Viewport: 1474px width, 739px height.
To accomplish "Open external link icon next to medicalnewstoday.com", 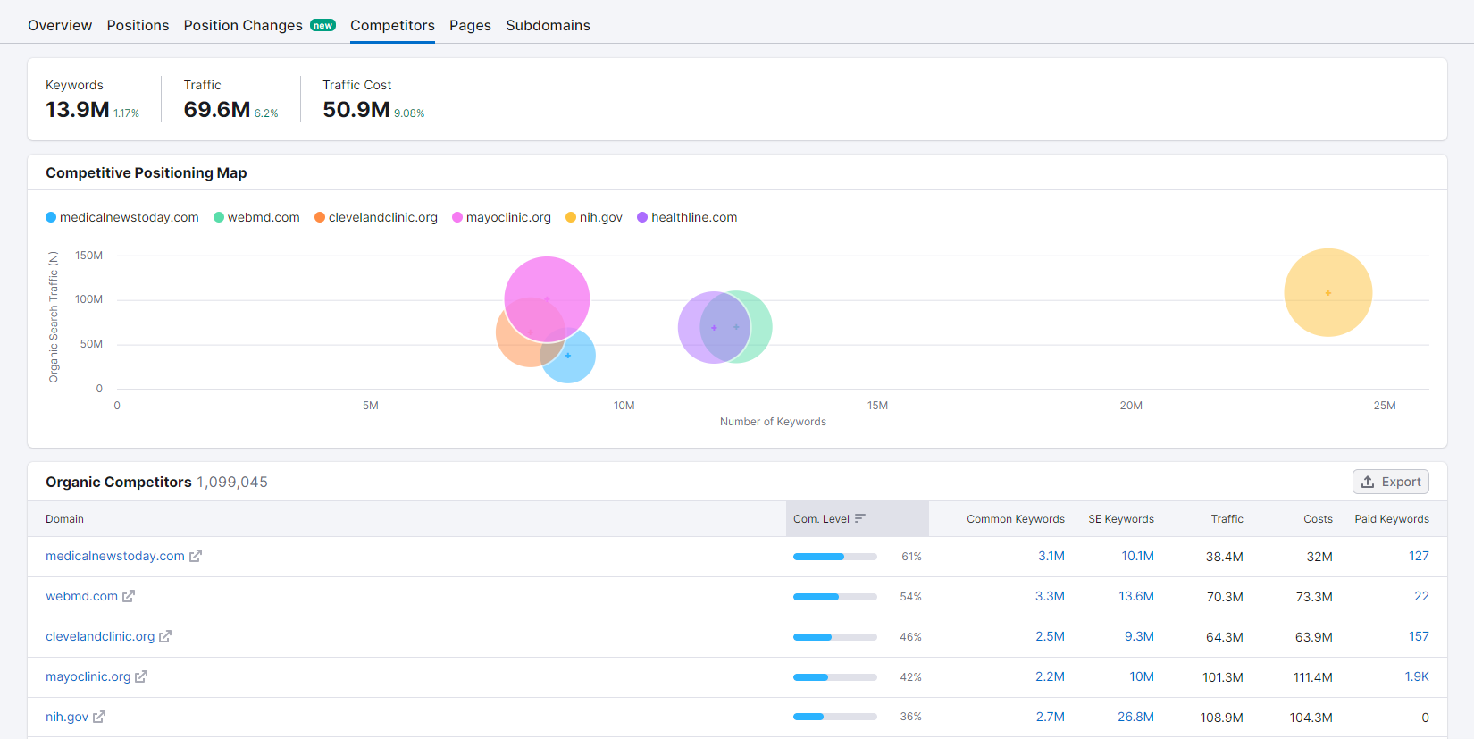I will point(196,556).
